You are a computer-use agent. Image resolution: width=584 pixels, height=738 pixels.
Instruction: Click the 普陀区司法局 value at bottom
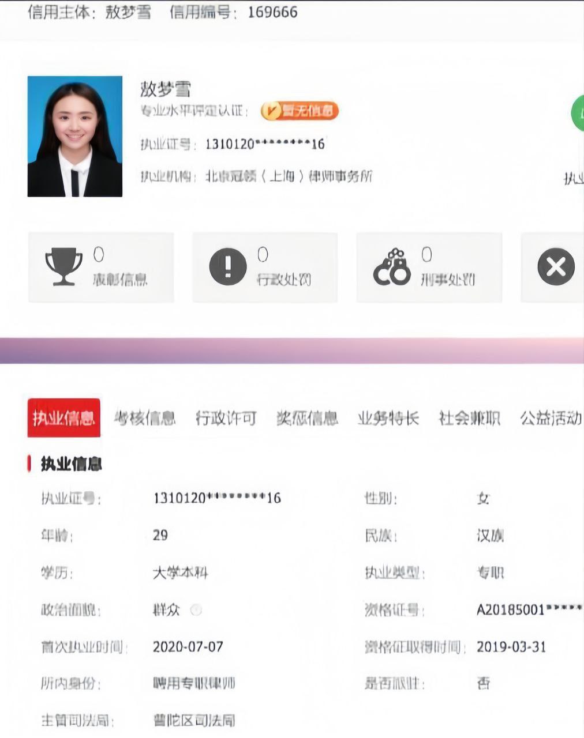(193, 721)
